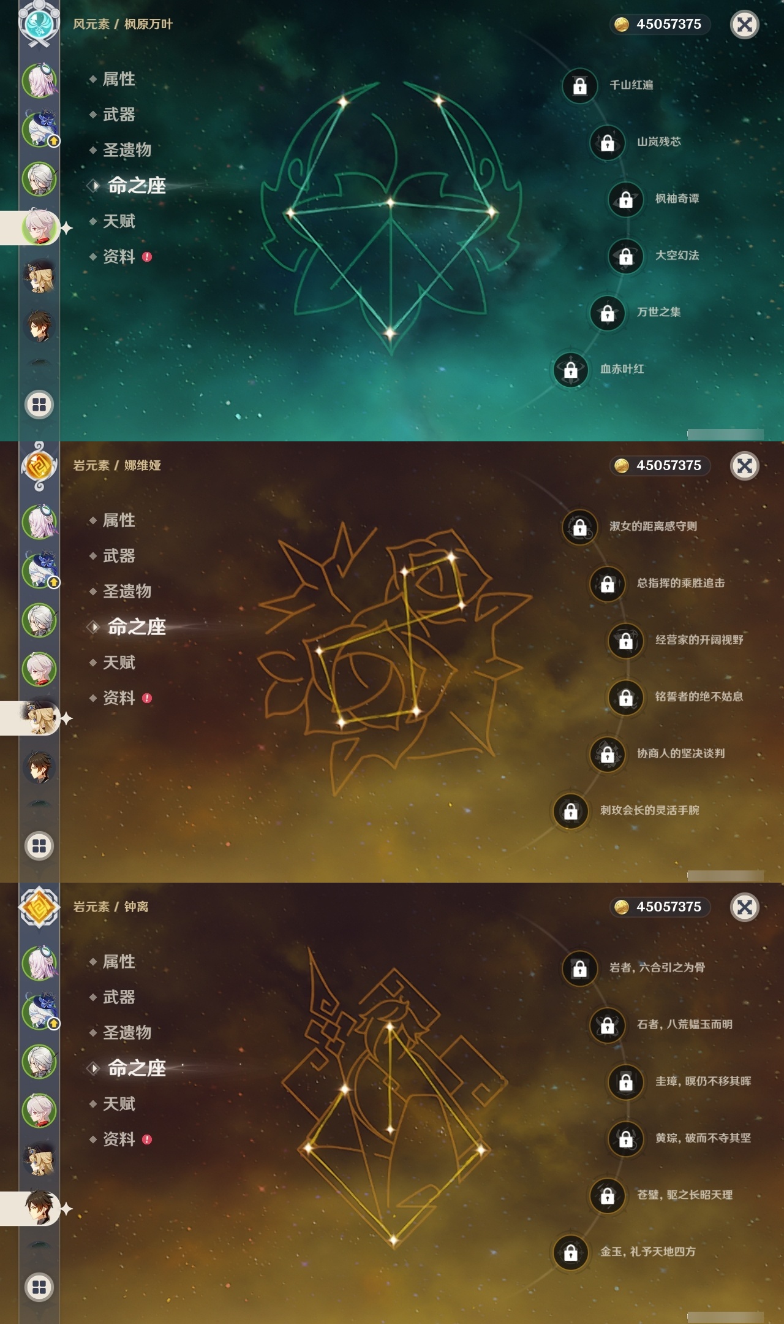Click the 大空幻法 constellation label
The image size is (784, 1324).
[677, 256]
